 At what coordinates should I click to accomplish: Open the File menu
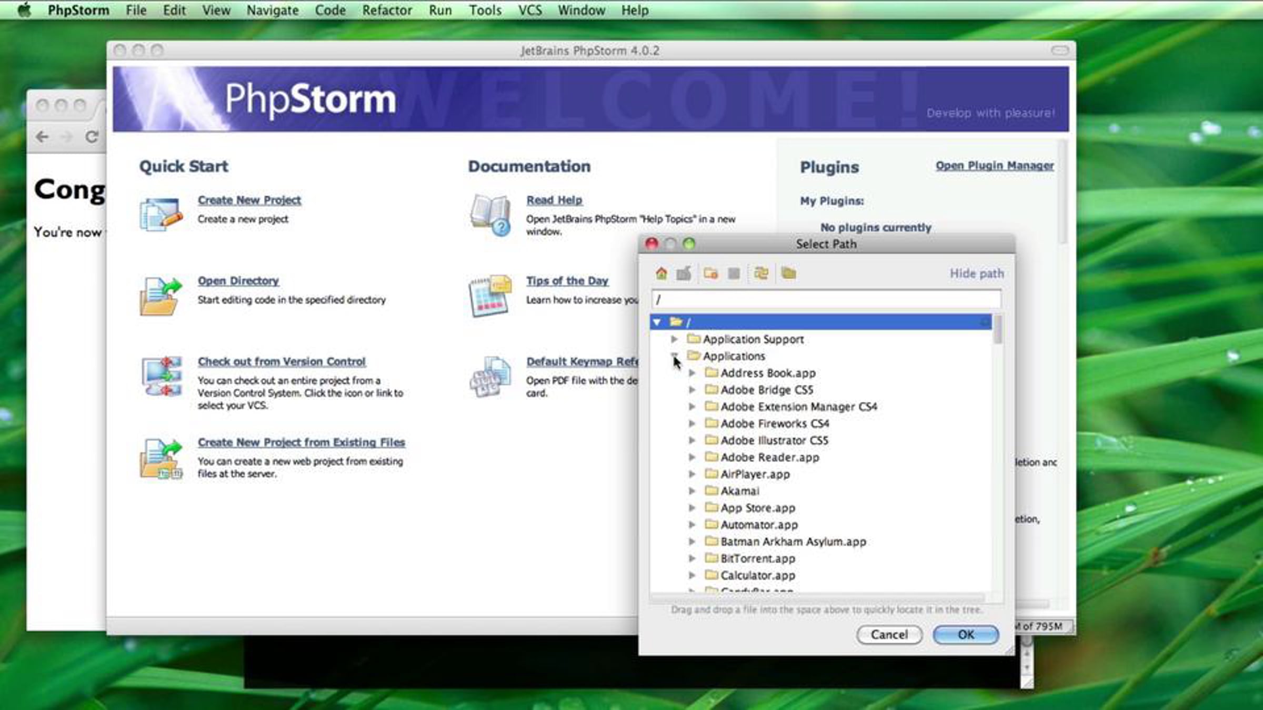click(x=136, y=10)
